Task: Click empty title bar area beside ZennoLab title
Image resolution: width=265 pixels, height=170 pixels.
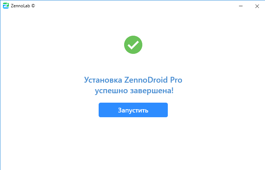Action: coord(135,6)
